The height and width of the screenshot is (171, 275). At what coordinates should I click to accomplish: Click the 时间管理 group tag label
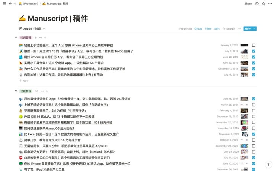coord(26,38)
